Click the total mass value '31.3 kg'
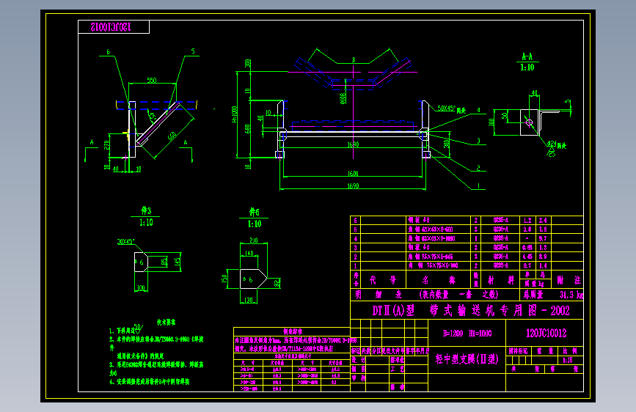The height and width of the screenshot is (412, 636). click(571, 295)
